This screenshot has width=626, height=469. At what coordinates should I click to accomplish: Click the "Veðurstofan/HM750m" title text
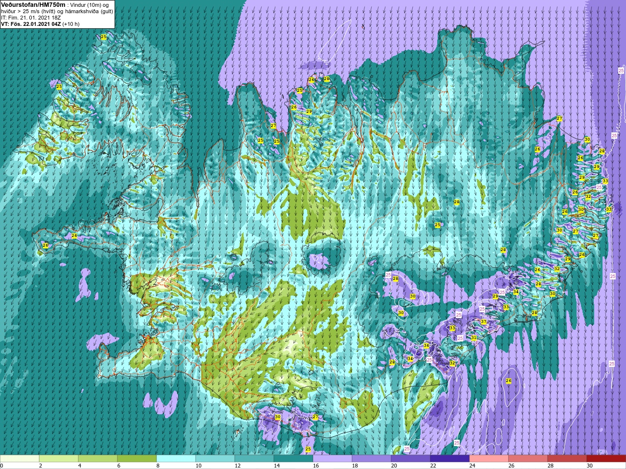point(32,4)
